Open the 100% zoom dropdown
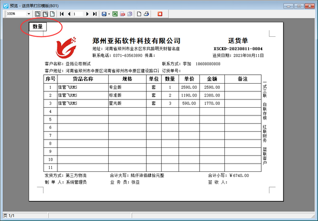 pos(28,14)
